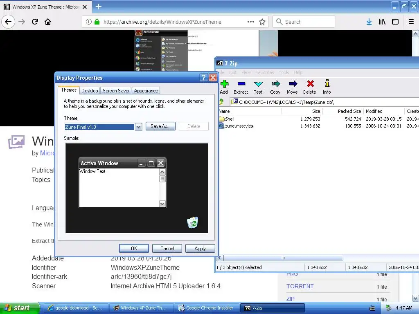Sort 7-Zip list by Packed Size
This screenshot has height=314, width=419.
point(343,111)
